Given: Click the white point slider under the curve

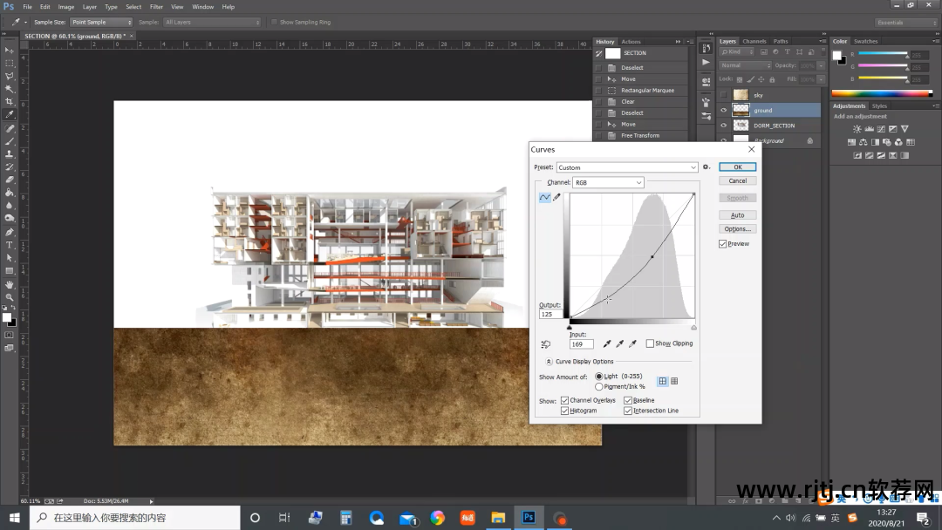Looking at the screenshot, I should (694, 327).
